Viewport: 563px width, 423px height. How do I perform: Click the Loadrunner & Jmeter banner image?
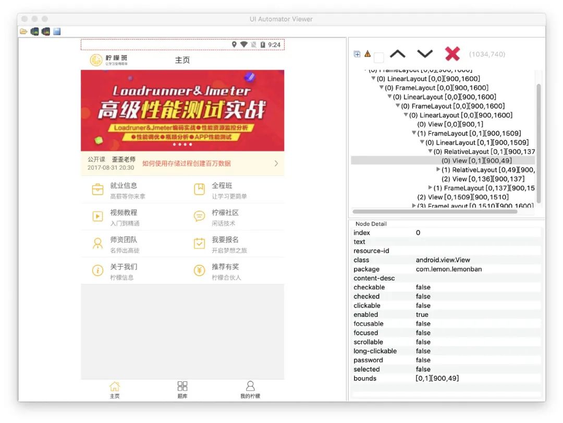pos(182,110)
